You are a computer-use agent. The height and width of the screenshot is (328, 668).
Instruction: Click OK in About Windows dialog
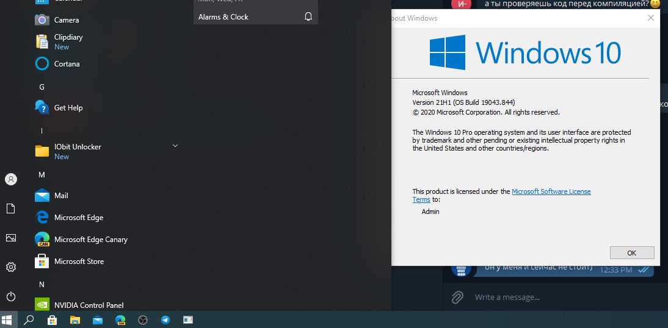[x=632, y=252]
